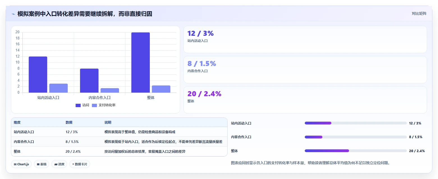
Task: Click the progress row label 内容合作入口
Action: point(241,137)
